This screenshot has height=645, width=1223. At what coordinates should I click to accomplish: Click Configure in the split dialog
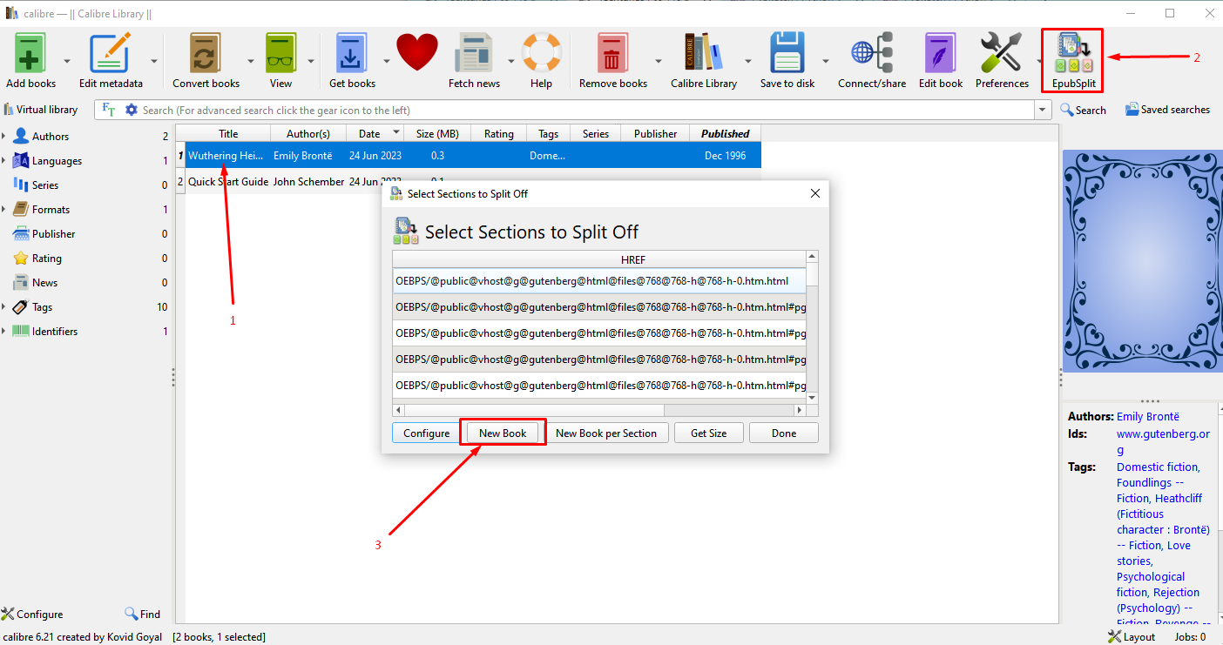426,433
